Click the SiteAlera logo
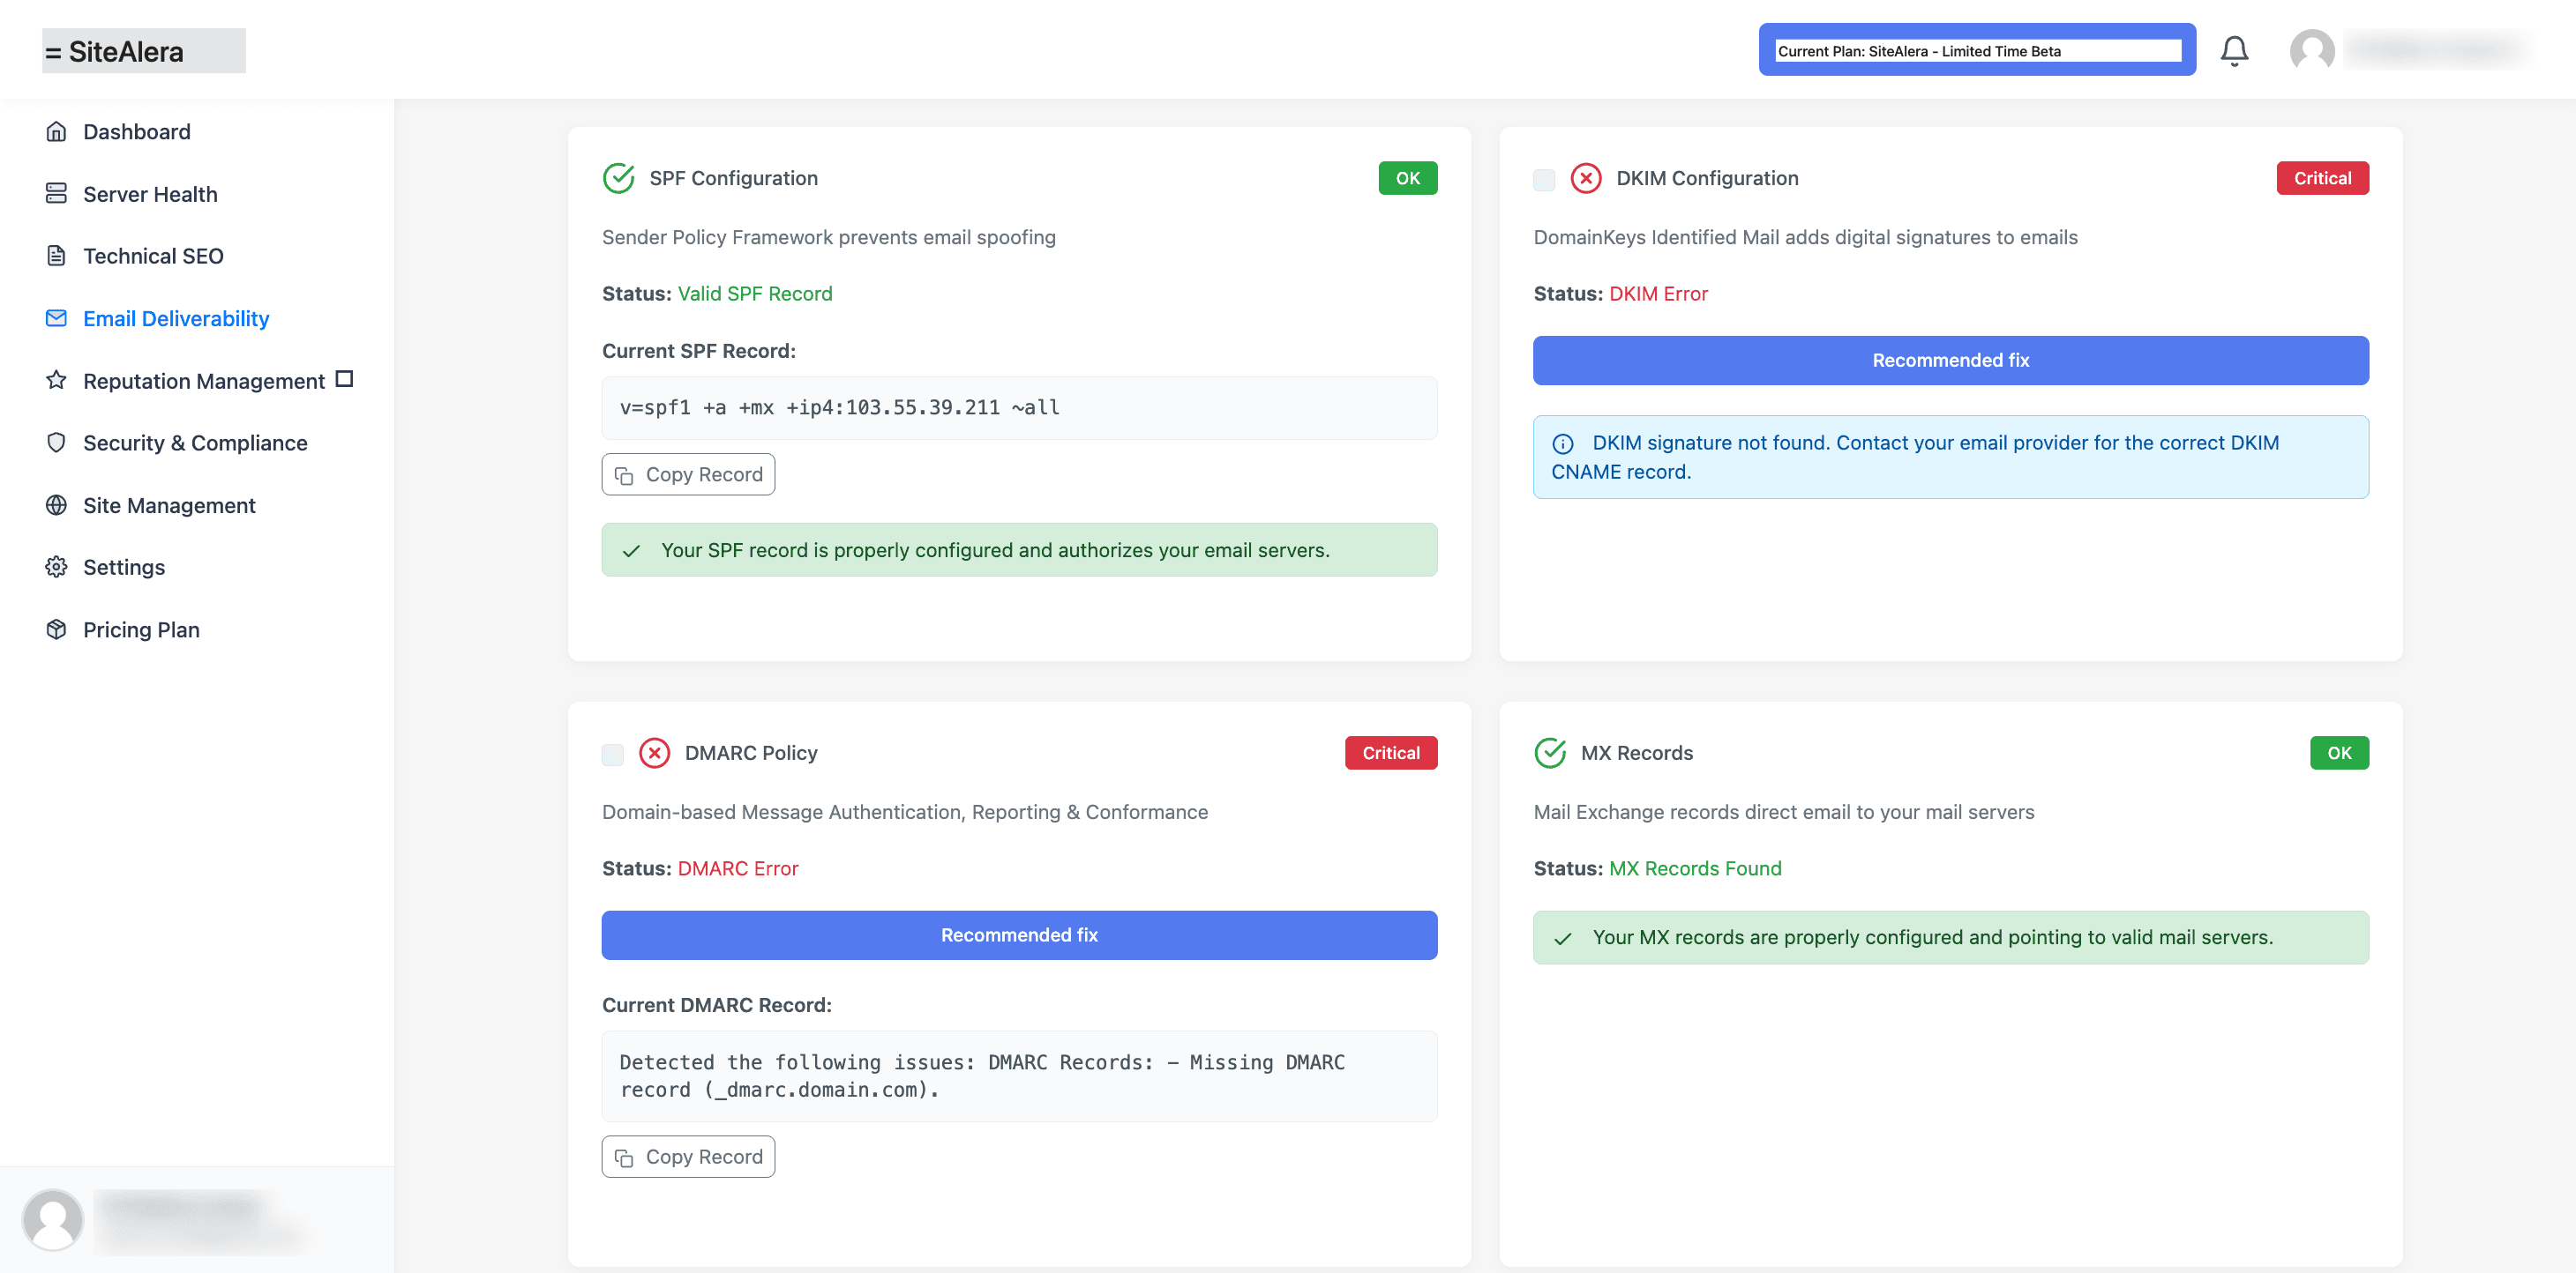2576x1273 pixels. tap(144, 51)
